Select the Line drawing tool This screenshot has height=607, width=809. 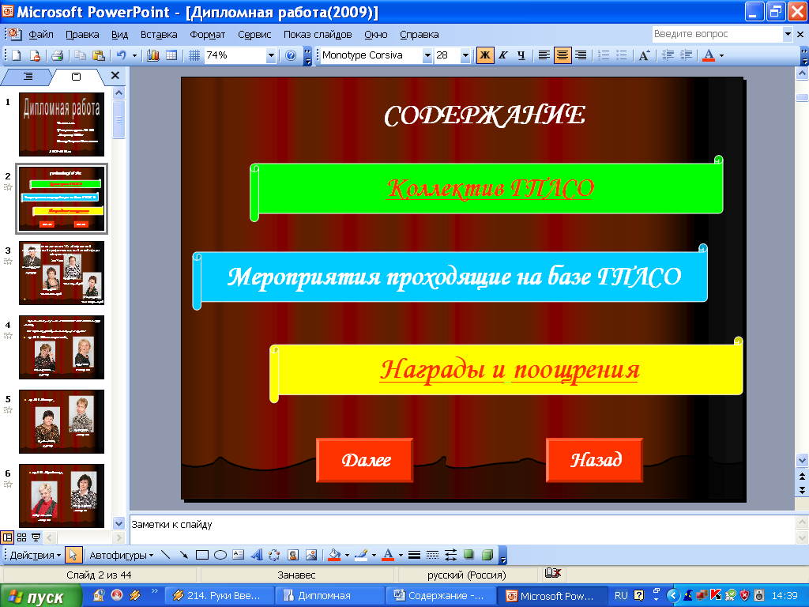point(166,555)
